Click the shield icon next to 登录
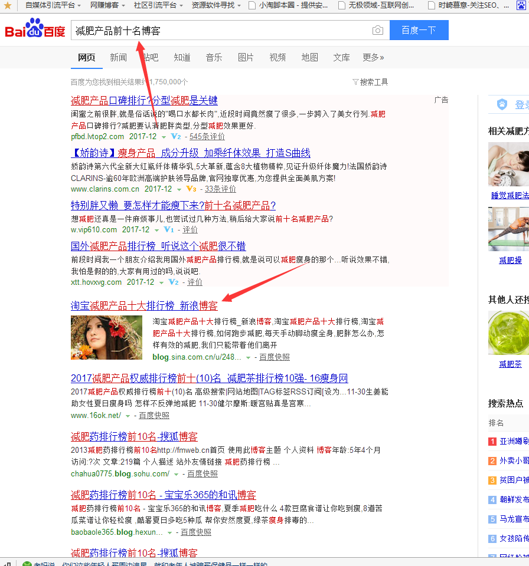Image resolution: width=529 pixels, height=566 pixels. pyautogui.click(x=502, y=104)
